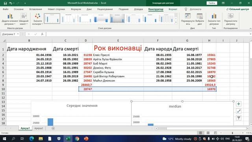252x142 pixels.
Task: Undo the last action
Action: point(11,3)
